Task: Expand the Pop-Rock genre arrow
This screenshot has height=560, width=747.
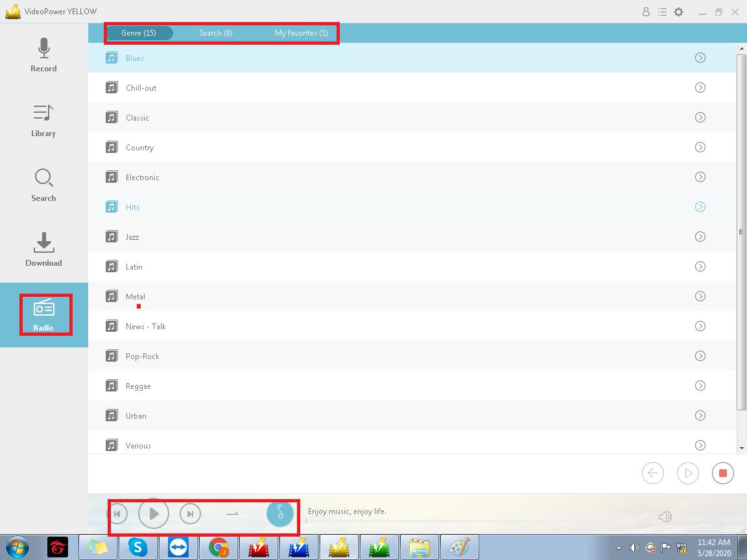Action: tap(700, 356)
